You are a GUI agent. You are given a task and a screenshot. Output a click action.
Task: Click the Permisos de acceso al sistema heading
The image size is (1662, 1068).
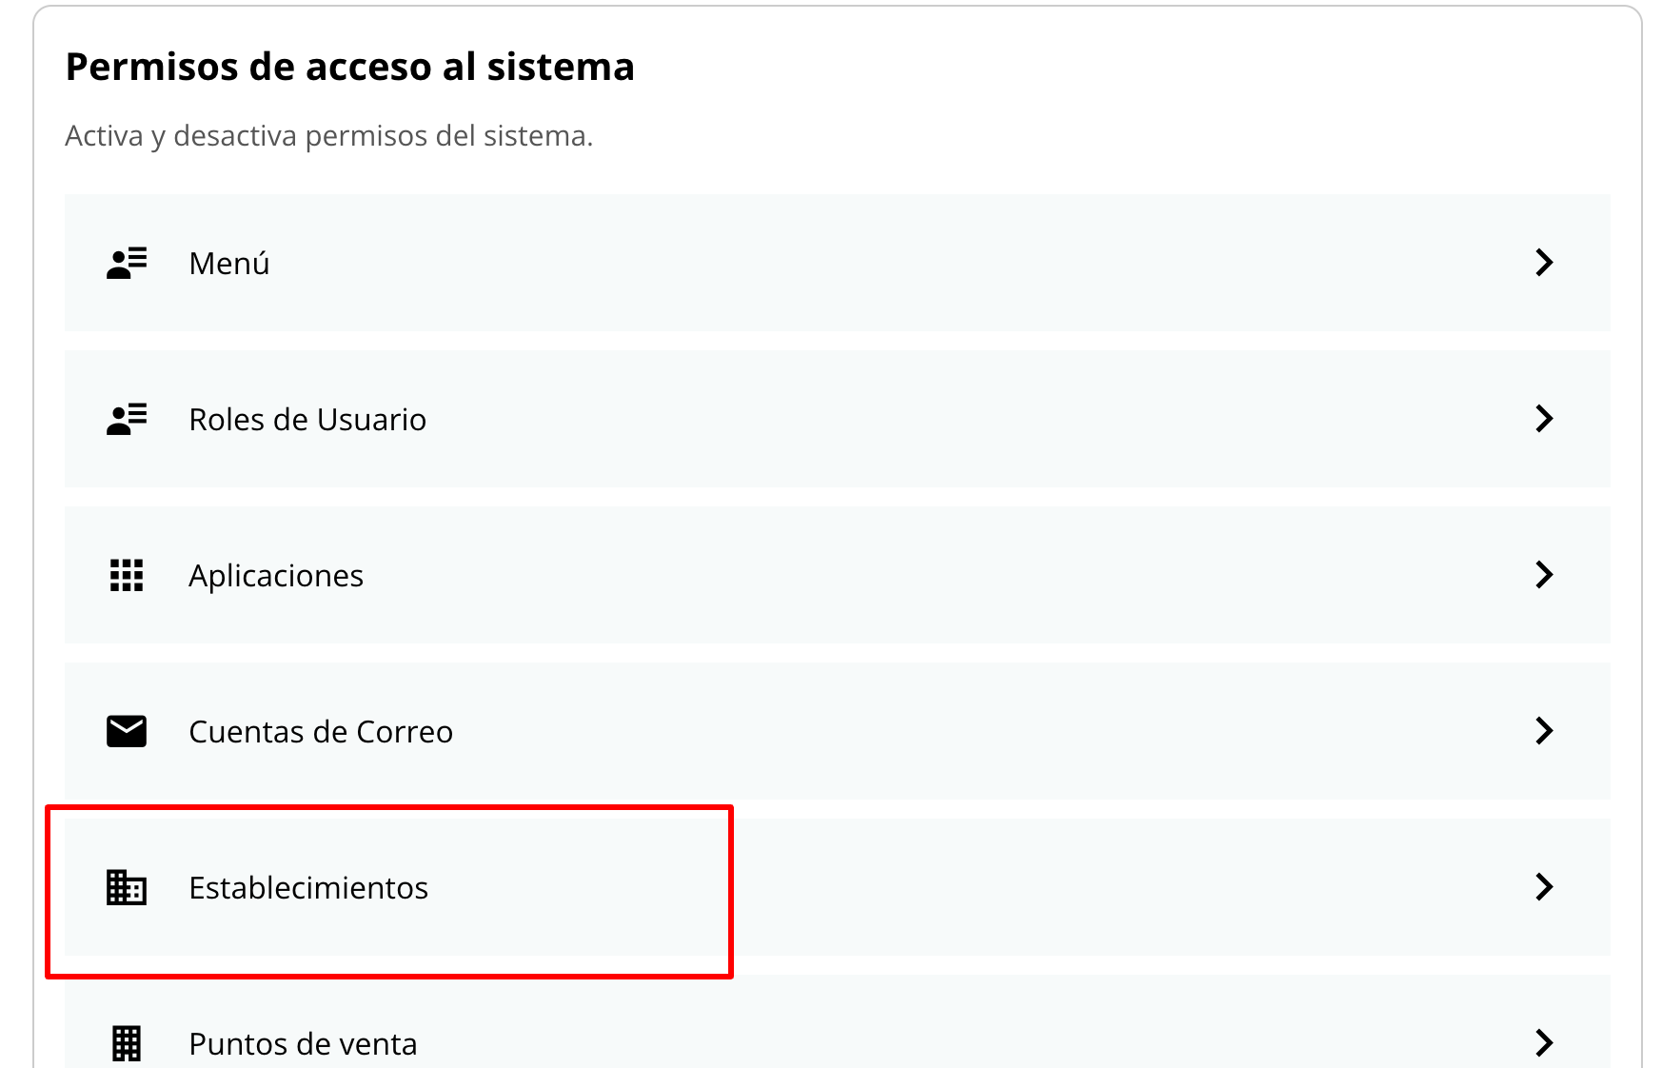tap(349, 67)
